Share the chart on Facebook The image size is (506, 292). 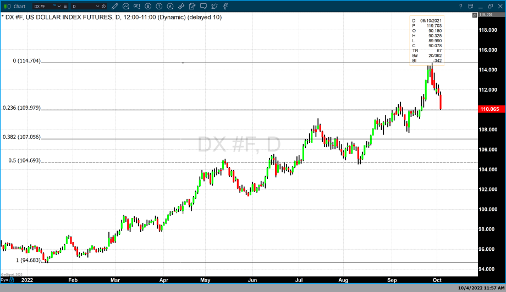[226, 6]
